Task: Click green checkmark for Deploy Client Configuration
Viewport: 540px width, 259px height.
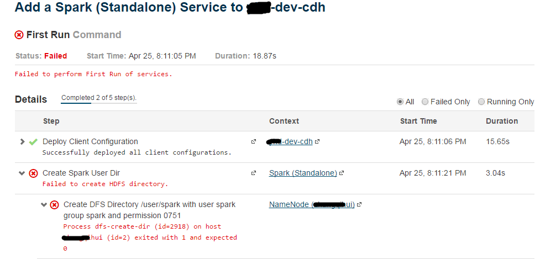Action: [x=33, y=142]
